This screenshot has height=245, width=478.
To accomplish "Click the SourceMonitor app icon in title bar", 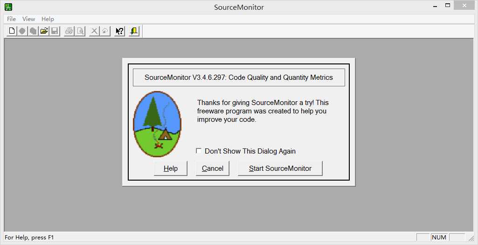I will point(8,7).
